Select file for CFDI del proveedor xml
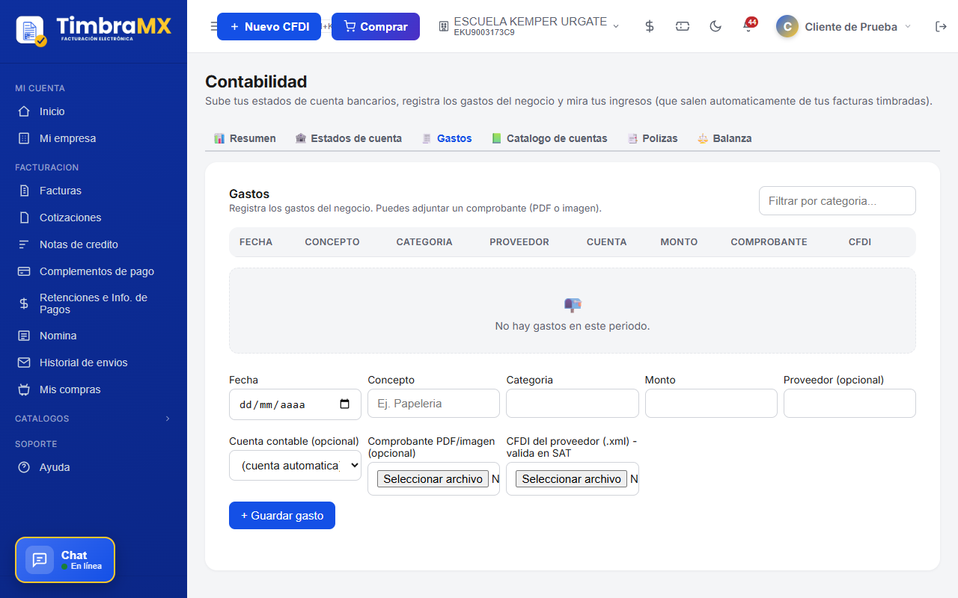The height and width of the screenshot is (598, 958). point(572,479)
